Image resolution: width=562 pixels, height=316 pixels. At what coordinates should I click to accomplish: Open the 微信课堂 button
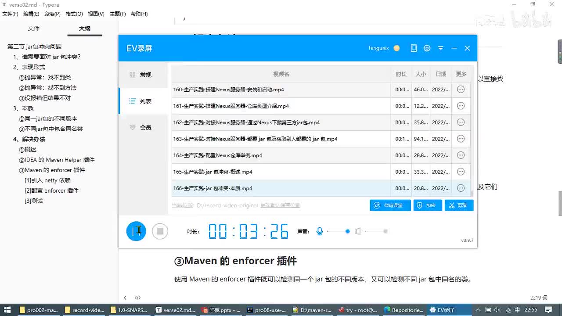(x=390, y=205)
